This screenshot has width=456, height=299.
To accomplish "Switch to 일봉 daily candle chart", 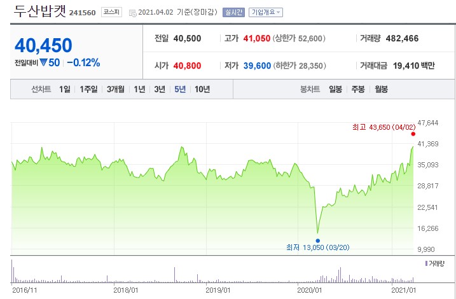I will click(335, 89).
